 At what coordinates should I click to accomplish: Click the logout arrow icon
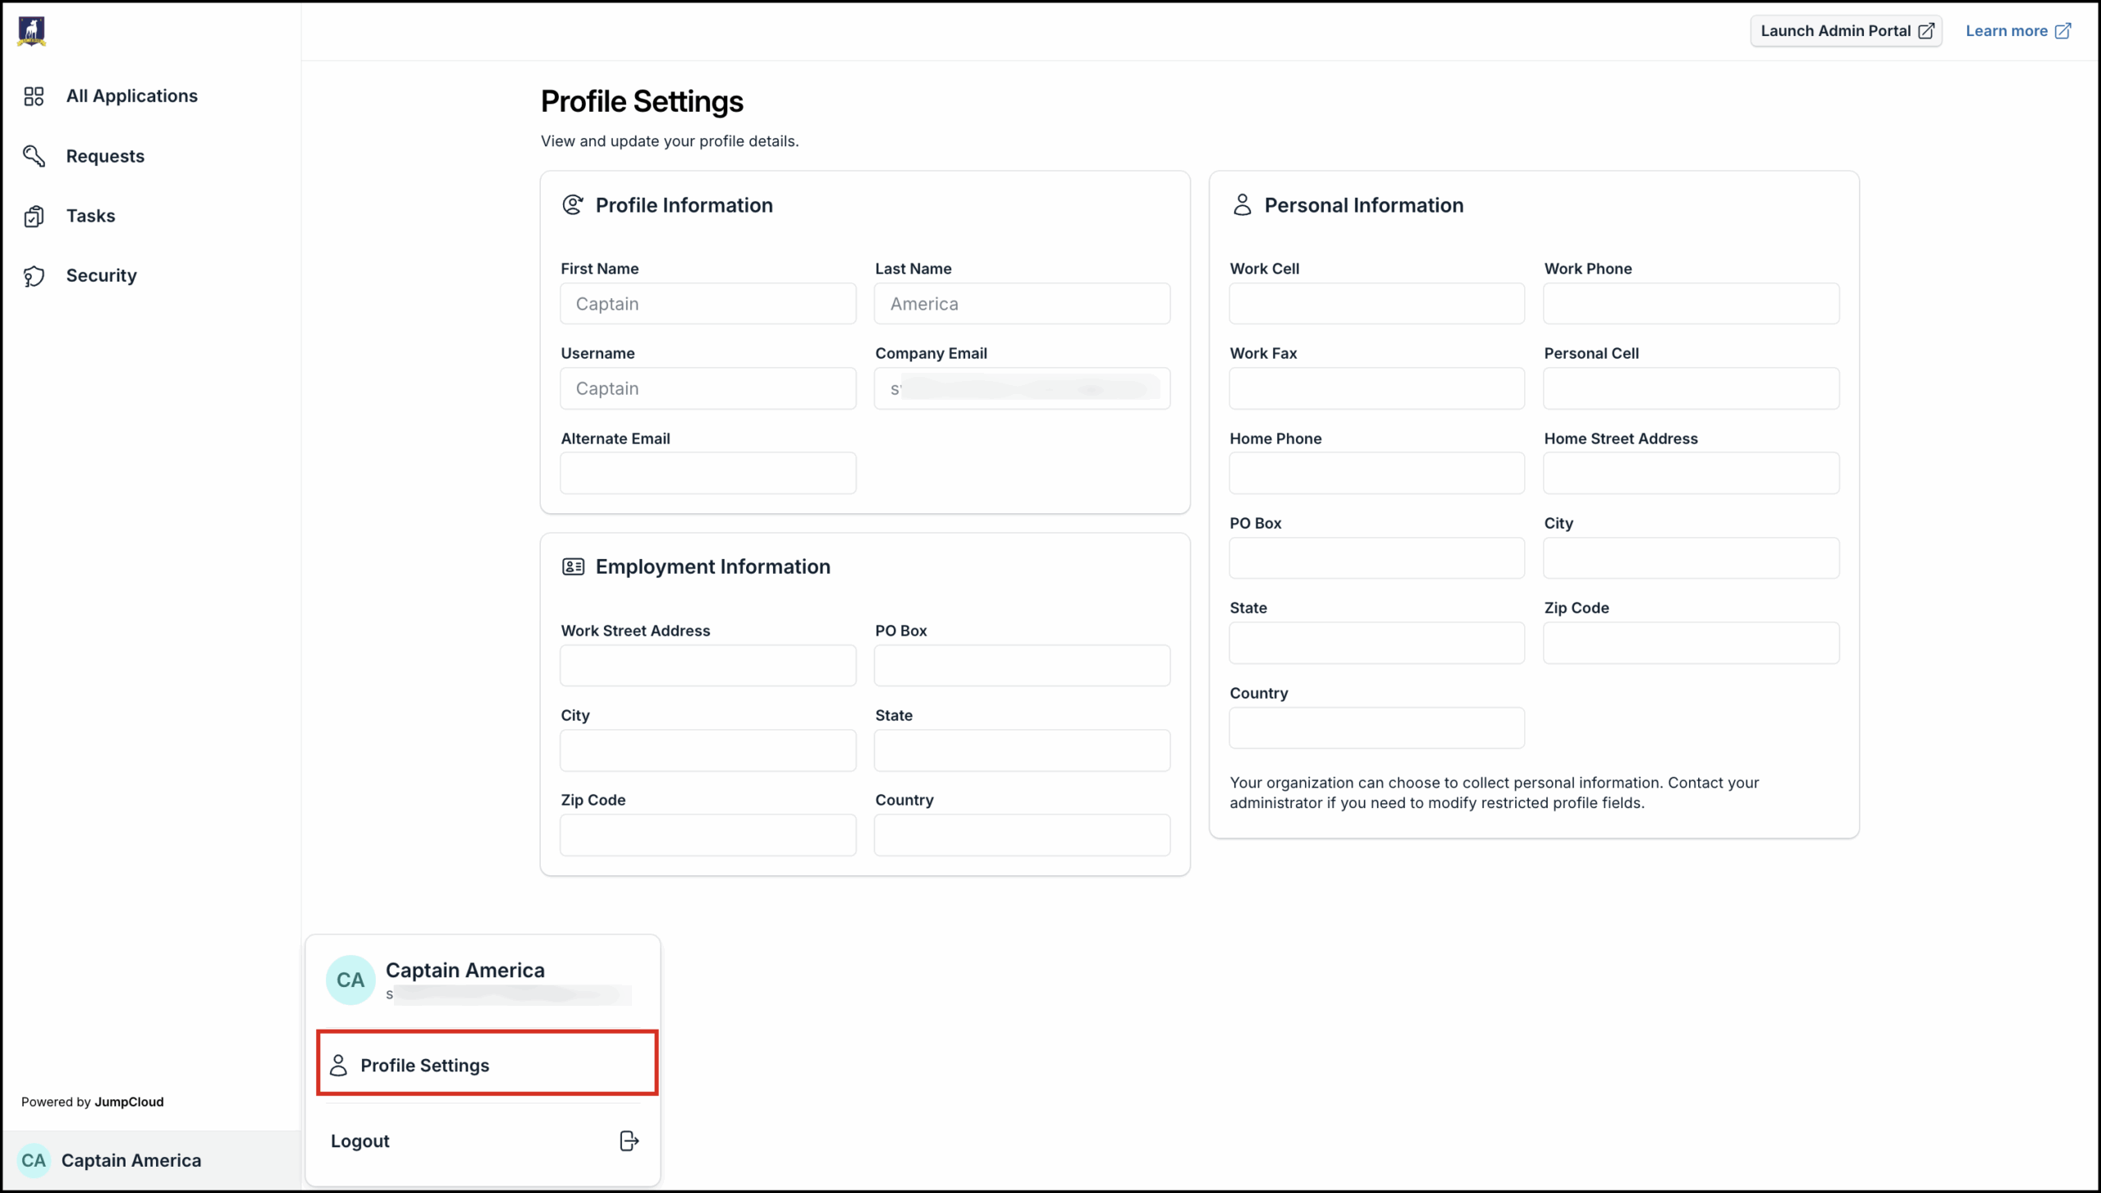point(628,1140)
